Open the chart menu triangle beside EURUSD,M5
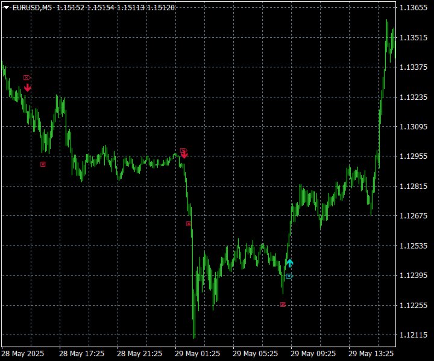Image resolution: width=434 pixels, height=361 pixels. click(x=6, y=8)
